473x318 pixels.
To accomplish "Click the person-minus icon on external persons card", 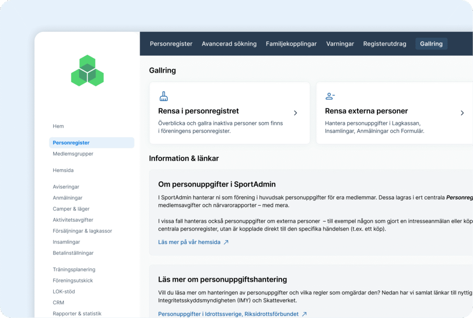I will [x=330, y=96].
